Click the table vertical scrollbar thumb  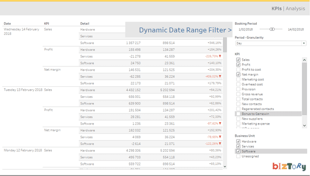pyautogui.click(x=225, y=45)
